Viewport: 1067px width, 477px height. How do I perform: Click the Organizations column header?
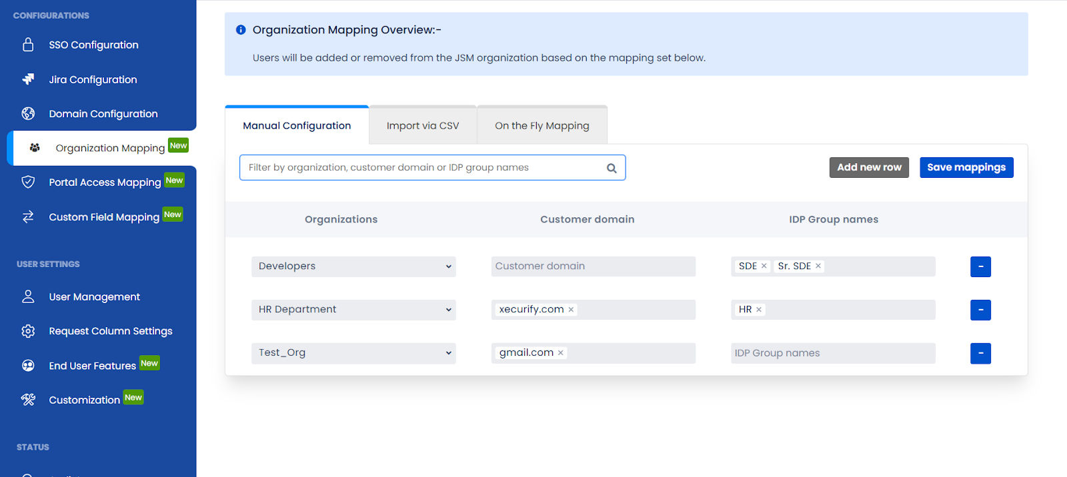(x=341, y=219)
